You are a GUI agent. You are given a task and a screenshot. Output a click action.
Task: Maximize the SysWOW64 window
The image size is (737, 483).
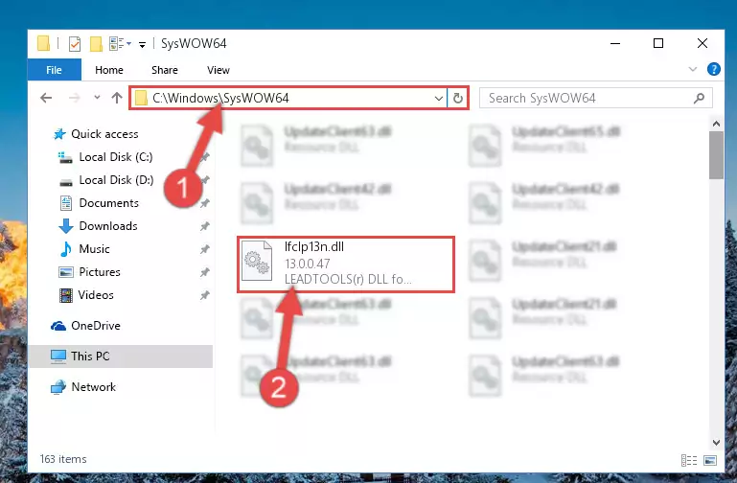pyautogui.click(x=658, y=44)
